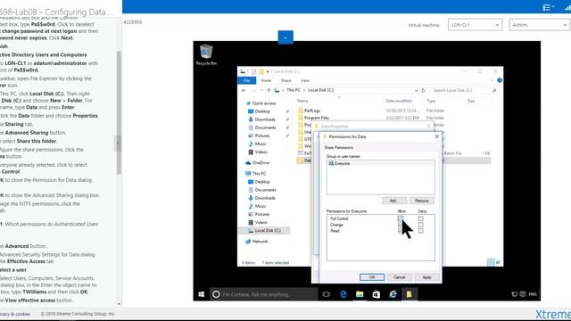The height and width of the screenshot is (321, 571).
Task: Expand the address bar history dropdown
Action: 416,90
